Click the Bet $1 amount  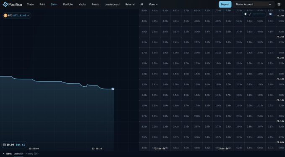point(21,145)
